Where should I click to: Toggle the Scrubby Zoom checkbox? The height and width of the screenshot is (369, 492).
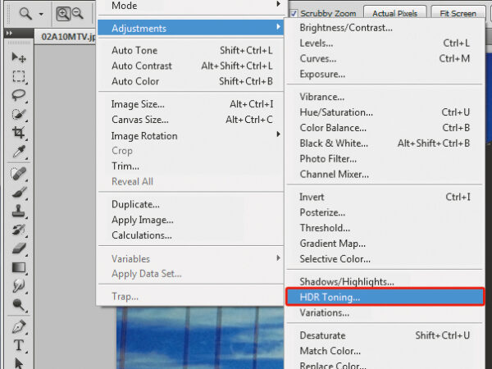pos(294,13)
